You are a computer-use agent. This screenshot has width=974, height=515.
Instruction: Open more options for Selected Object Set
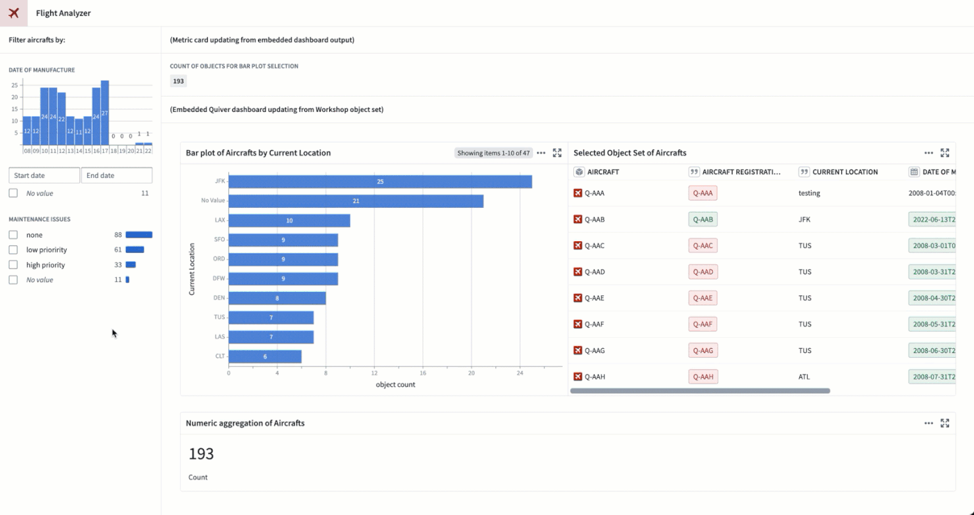point(929,153)
